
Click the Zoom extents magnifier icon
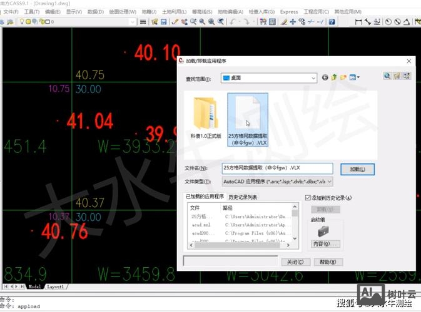click(x=211, y=22)
